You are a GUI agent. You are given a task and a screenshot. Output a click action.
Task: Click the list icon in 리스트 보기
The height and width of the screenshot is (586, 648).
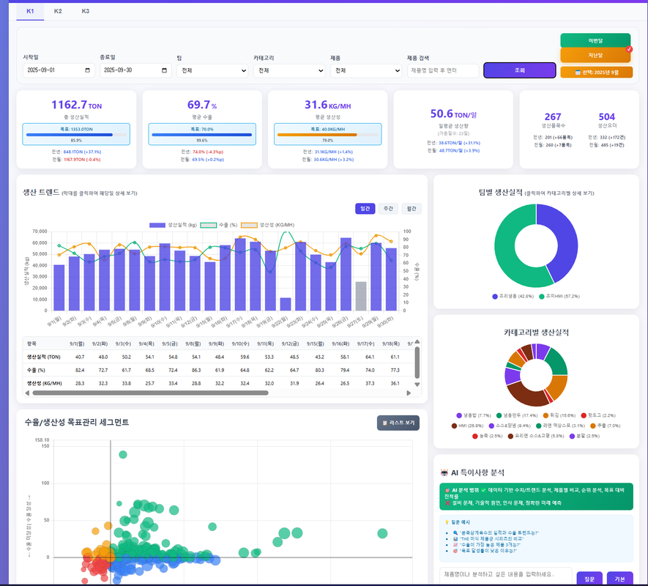coord(384,423)
